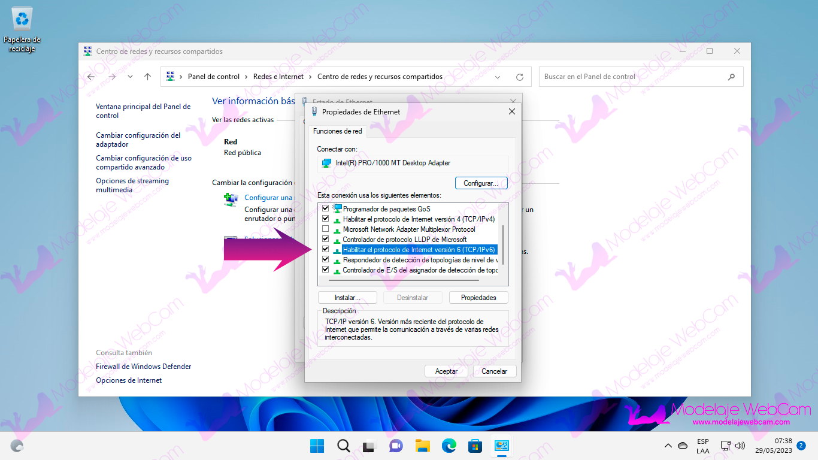Uncheck the TCP/IPv6 protocol checkbox

[x=326, y=250]
